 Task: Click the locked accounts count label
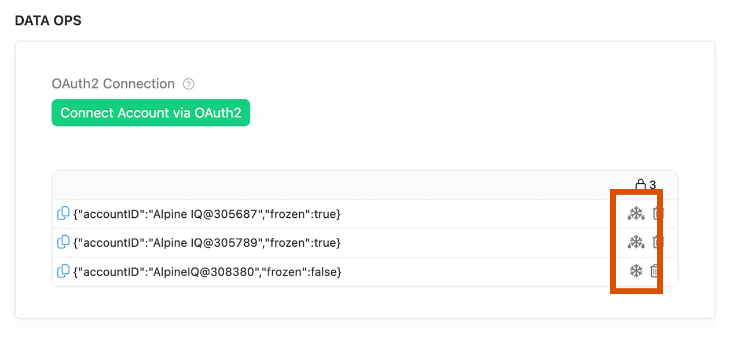[652, 184]
